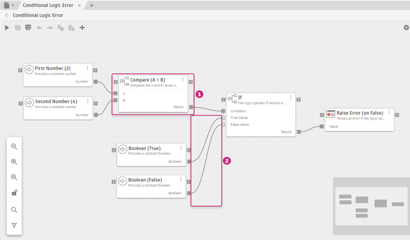Open the canvas search tool
Viewport: 410px width, 240px height.
(14, 210)
